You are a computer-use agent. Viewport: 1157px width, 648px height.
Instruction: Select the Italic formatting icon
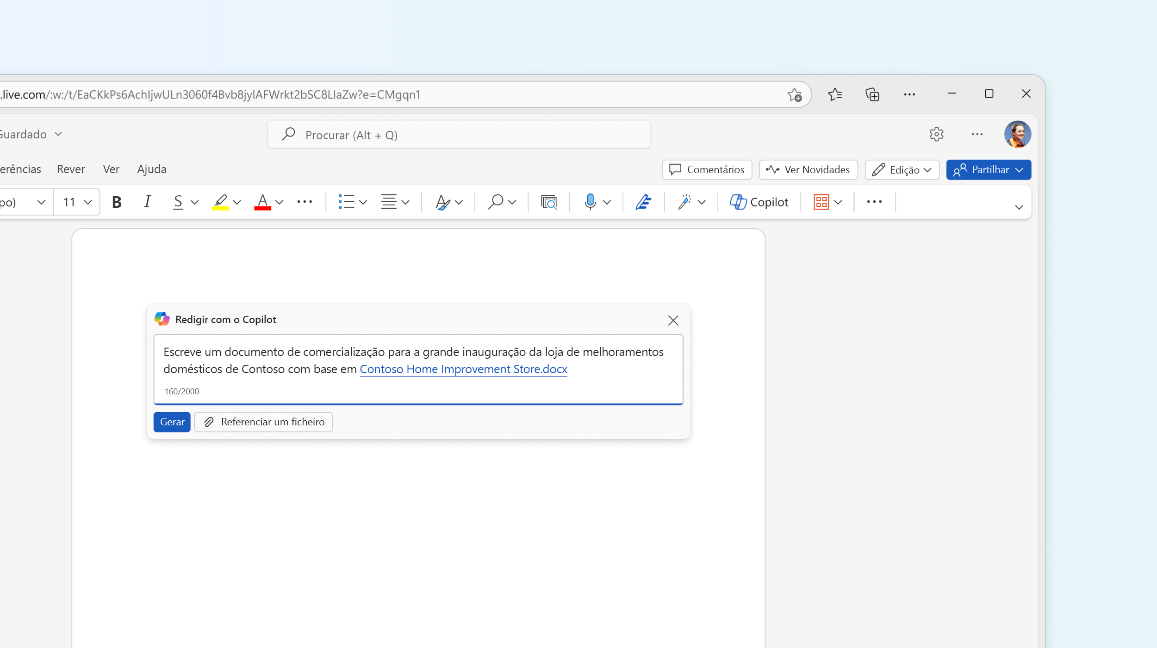[147, 201]
